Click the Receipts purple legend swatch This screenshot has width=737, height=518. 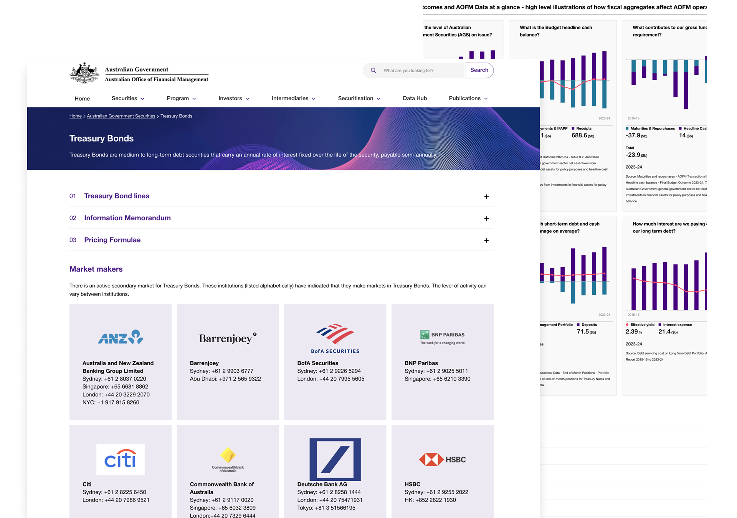pos(573,129)
